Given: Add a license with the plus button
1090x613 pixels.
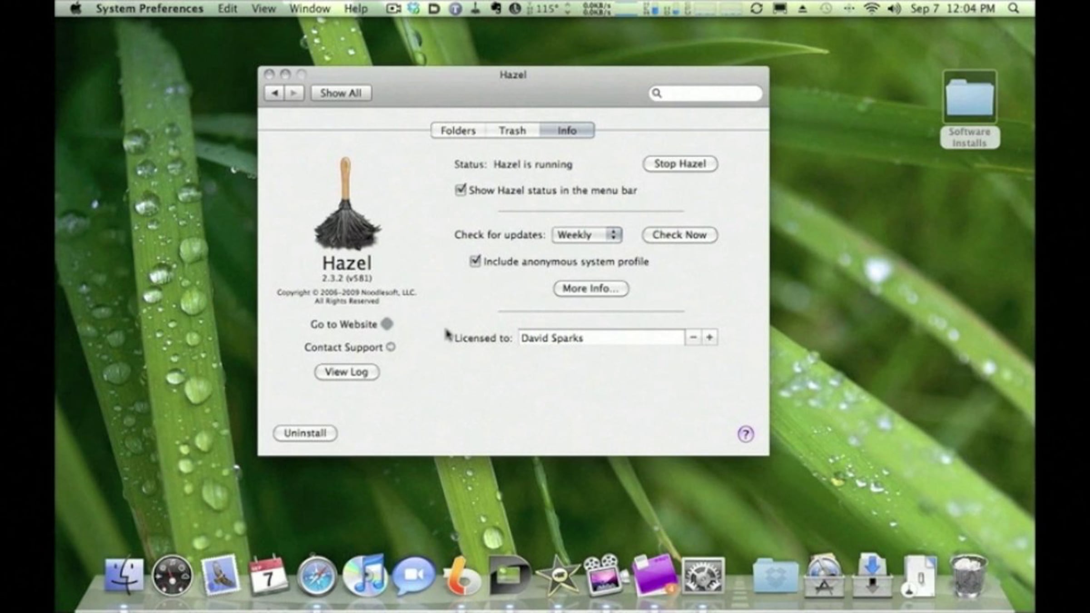Looking at the screenshot, I should tap(709, 337).
